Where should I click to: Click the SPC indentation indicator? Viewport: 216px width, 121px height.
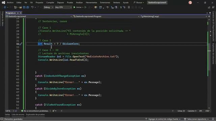(x=201, y=111)
